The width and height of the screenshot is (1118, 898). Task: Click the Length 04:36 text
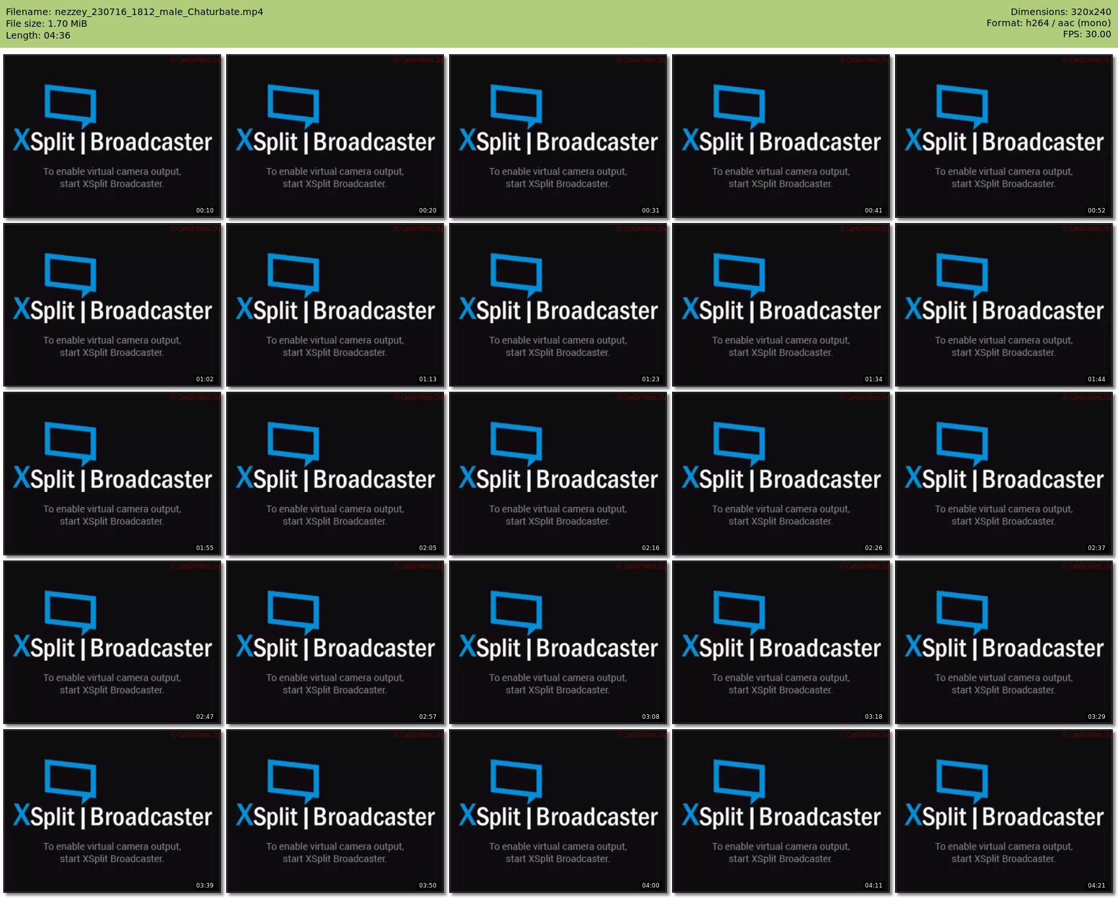38,35
